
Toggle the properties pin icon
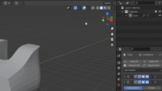(x=160, y=55)
